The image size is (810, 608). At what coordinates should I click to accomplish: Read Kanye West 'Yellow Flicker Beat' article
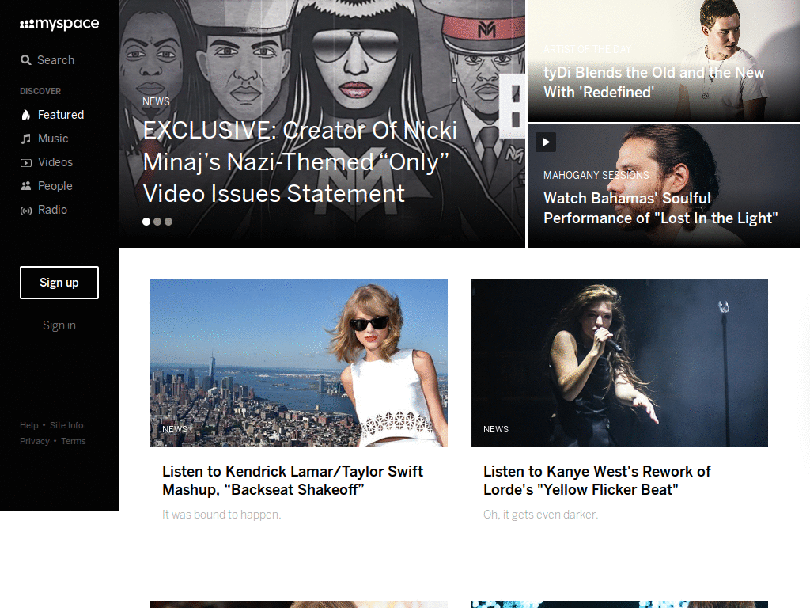596,481
